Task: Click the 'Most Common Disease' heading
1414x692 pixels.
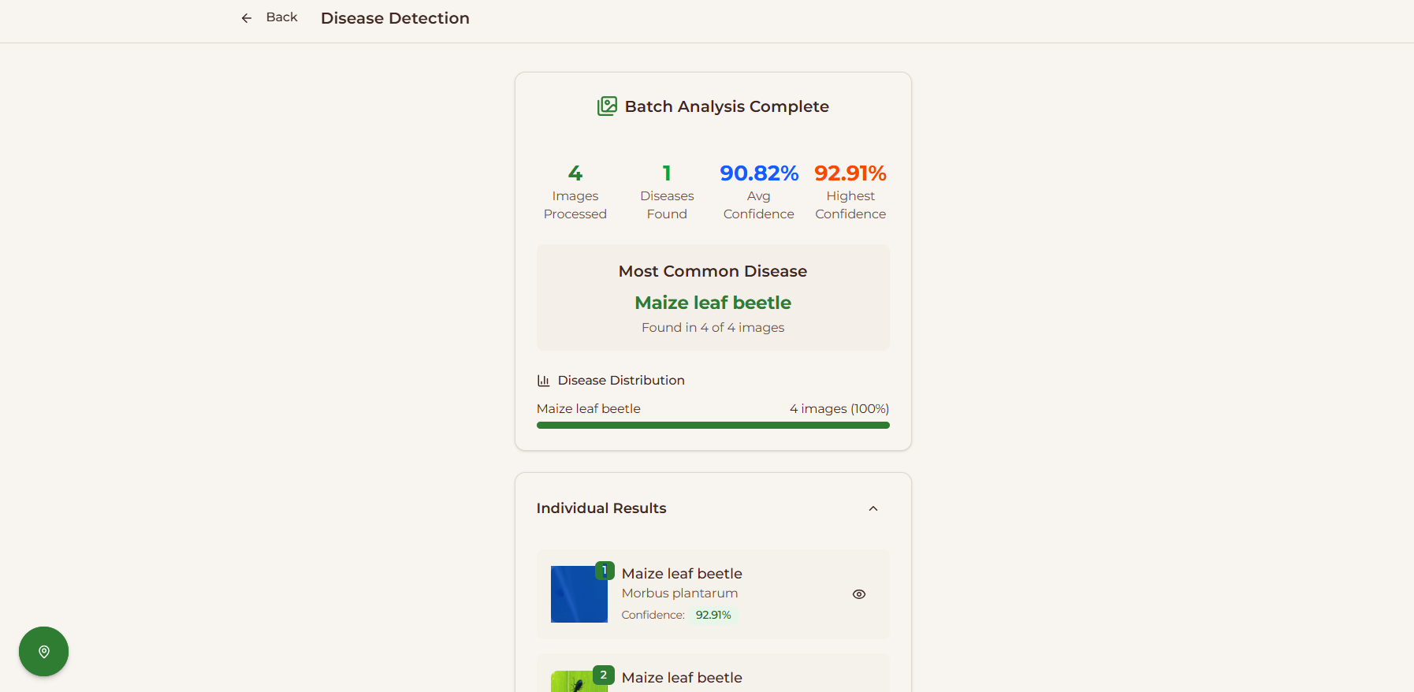Action: pyautogui.click(x=713, y=271)
